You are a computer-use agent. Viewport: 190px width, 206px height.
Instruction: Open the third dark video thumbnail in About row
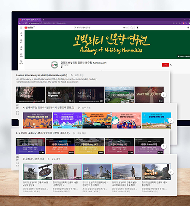tap(90, 95)
